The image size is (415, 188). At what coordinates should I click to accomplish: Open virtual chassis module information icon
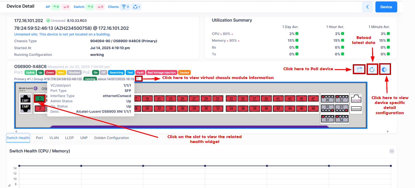click(139, 79)
